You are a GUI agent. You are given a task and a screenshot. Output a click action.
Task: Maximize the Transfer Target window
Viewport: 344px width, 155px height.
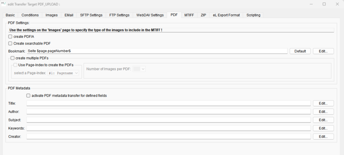[324, 4]
